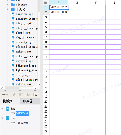
Task: Click the panel splitter handle
Action: click(x=42, y=58)
